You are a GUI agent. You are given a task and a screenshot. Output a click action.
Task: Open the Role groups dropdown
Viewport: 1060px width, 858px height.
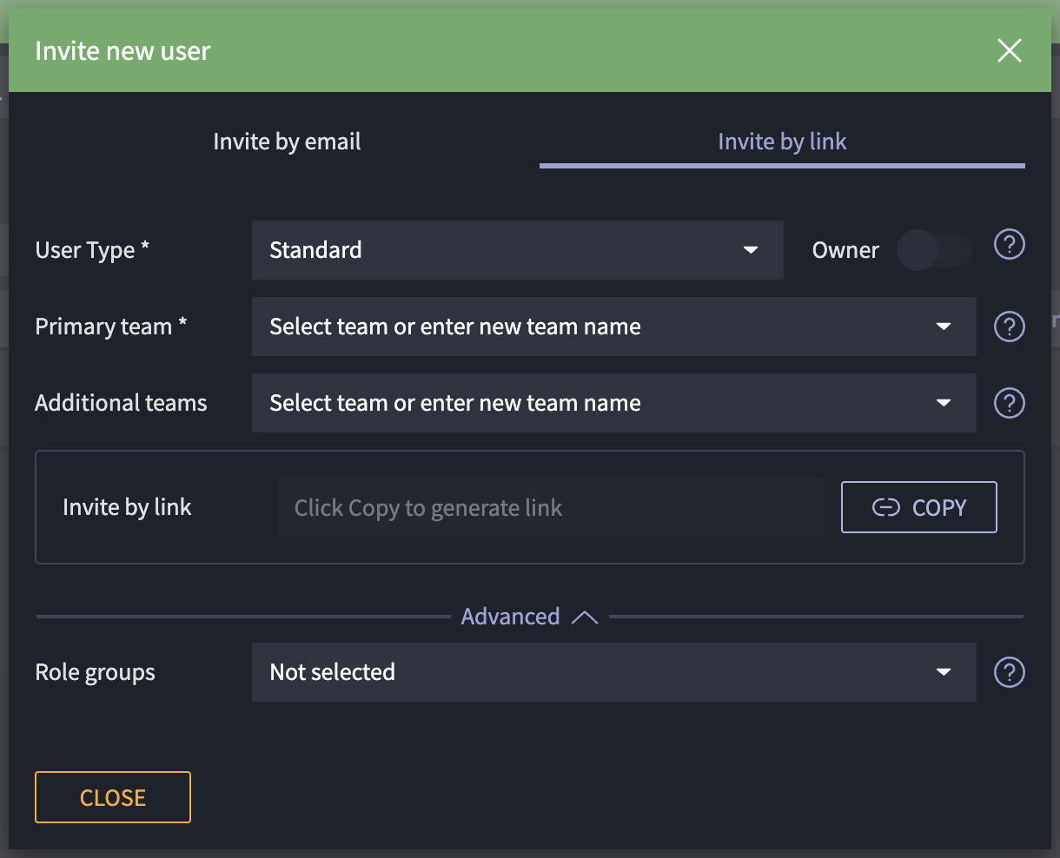[600, 672]
